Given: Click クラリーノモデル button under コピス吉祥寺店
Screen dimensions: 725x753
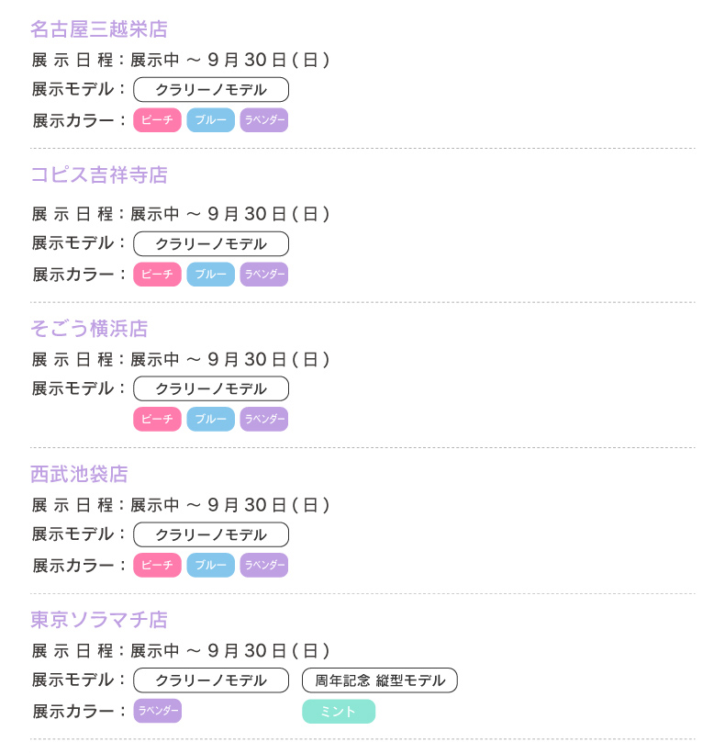Looking at the screenshot, I should pos(211,244).
